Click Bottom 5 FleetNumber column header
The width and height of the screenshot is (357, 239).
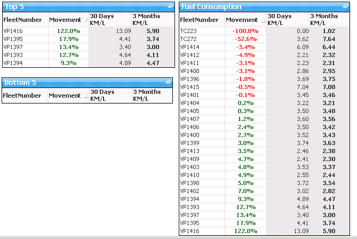(x=22, y=95)
